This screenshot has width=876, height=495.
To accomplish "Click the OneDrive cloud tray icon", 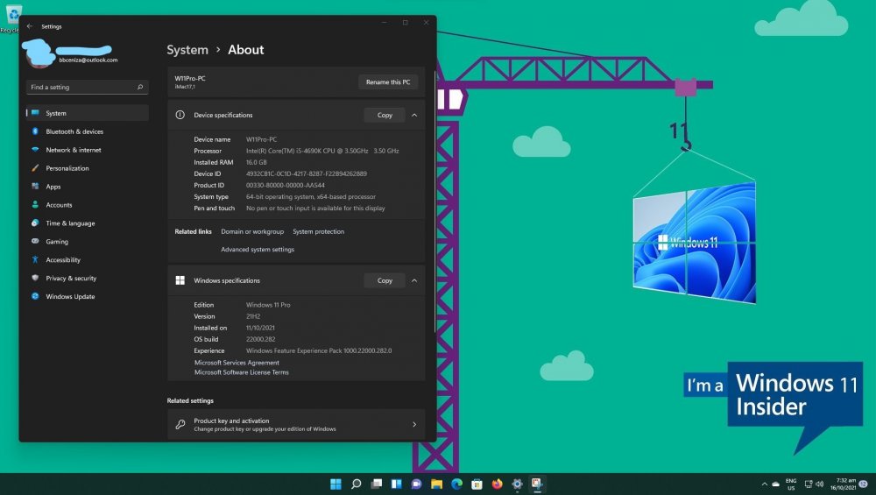I will click(x=775, y=484).
